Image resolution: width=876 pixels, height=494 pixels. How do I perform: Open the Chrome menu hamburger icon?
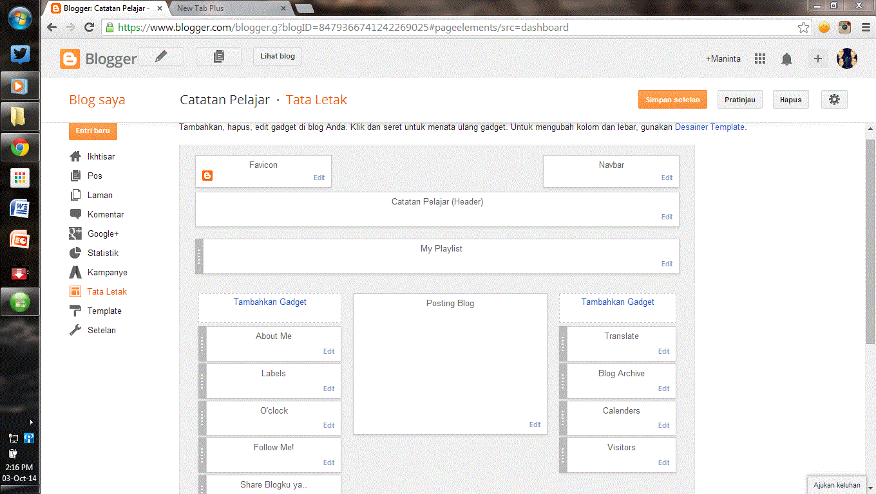[865, 28]
